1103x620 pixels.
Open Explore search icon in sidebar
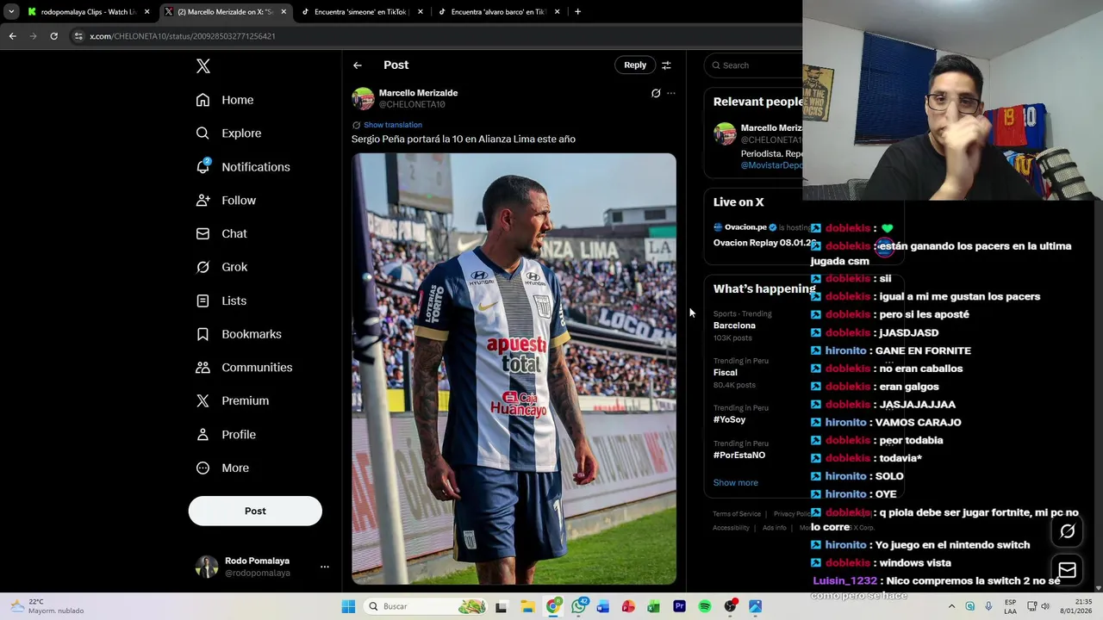[x=203, y=133]
